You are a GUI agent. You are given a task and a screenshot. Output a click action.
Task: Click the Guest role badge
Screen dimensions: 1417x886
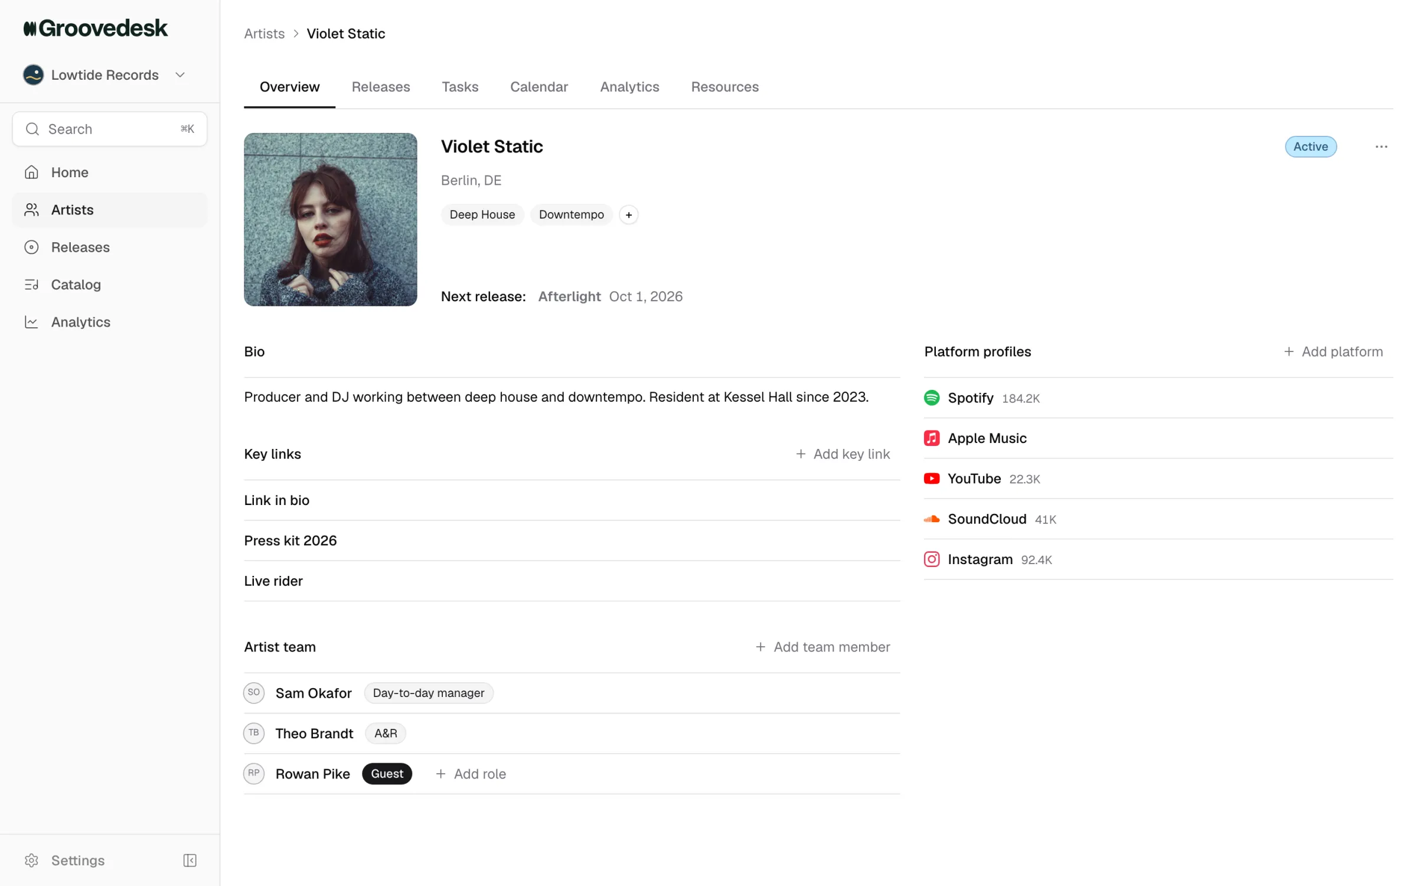[387, 774]
